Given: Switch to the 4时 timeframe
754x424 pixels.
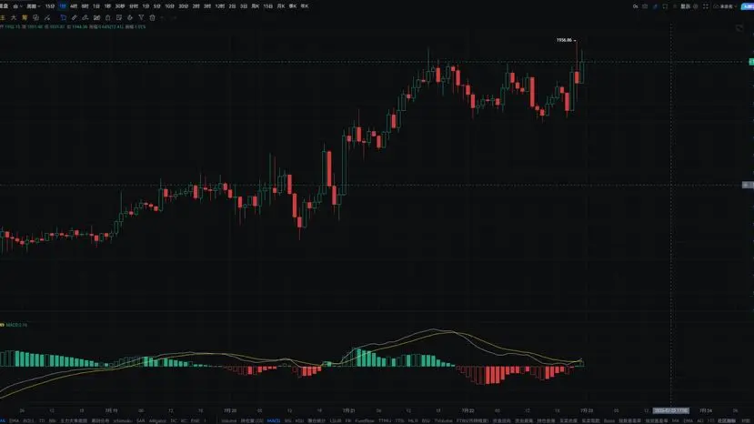Looking at the screenshot, I should pyautogui.click(x=74, y=6).
